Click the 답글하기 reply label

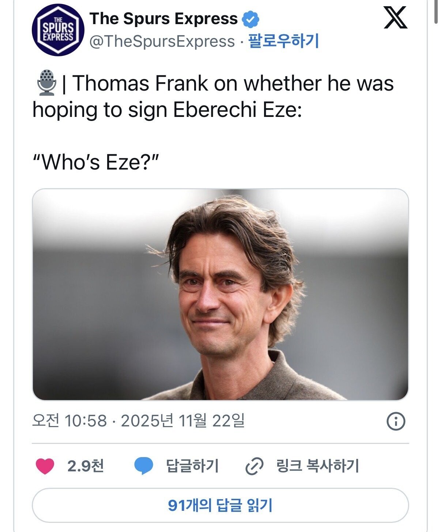point(192,466)
